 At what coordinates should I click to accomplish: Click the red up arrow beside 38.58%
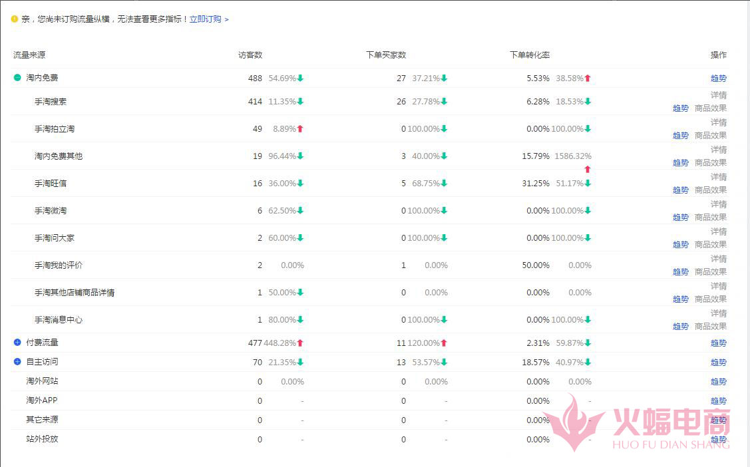[588, 78]
